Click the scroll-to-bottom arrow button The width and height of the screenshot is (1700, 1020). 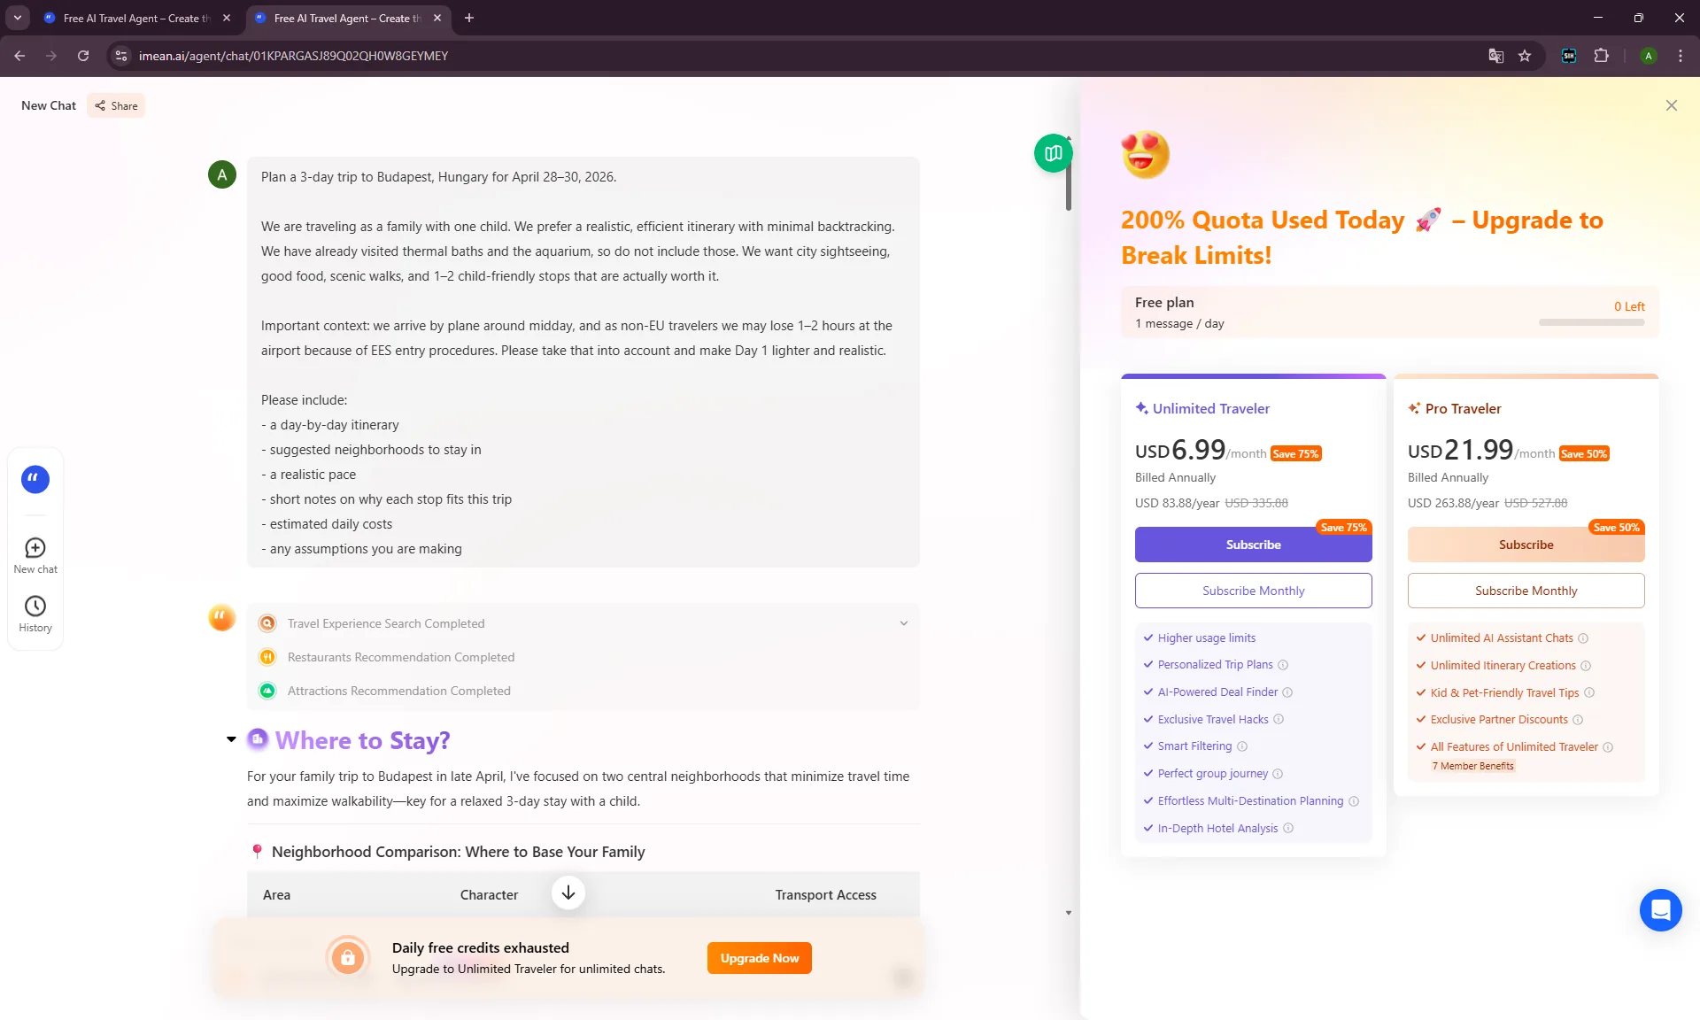coord(568,892)
